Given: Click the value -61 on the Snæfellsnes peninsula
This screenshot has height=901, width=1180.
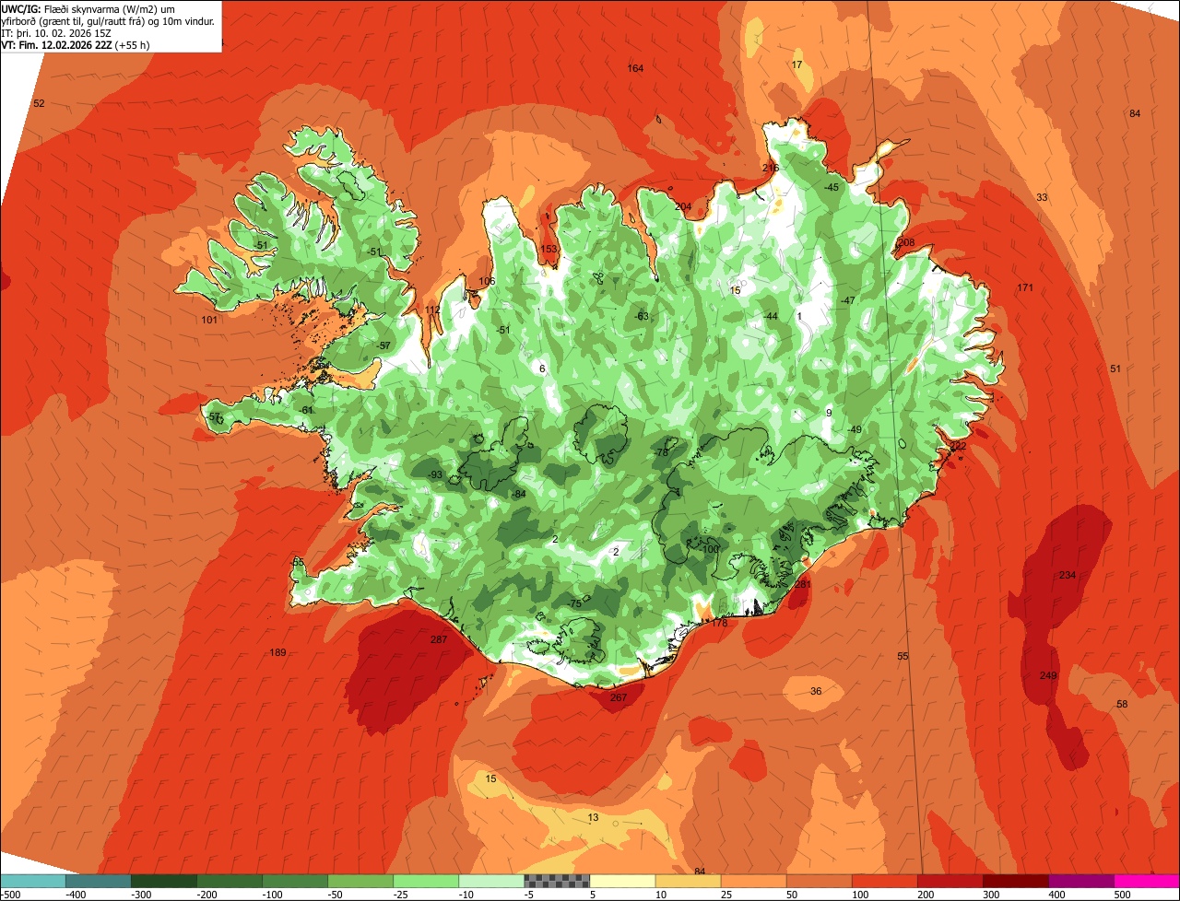Looking at the screenshot, I should coord(306,410).
